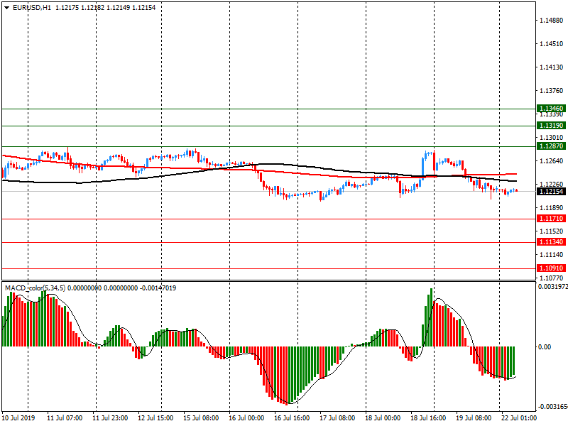The height and width of the screenshot is (426, 568).
Task: Click the 11 Jul 23:00 time label
Action: pos(110,417)
